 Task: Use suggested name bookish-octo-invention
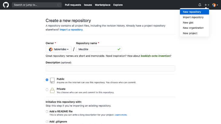156,56
